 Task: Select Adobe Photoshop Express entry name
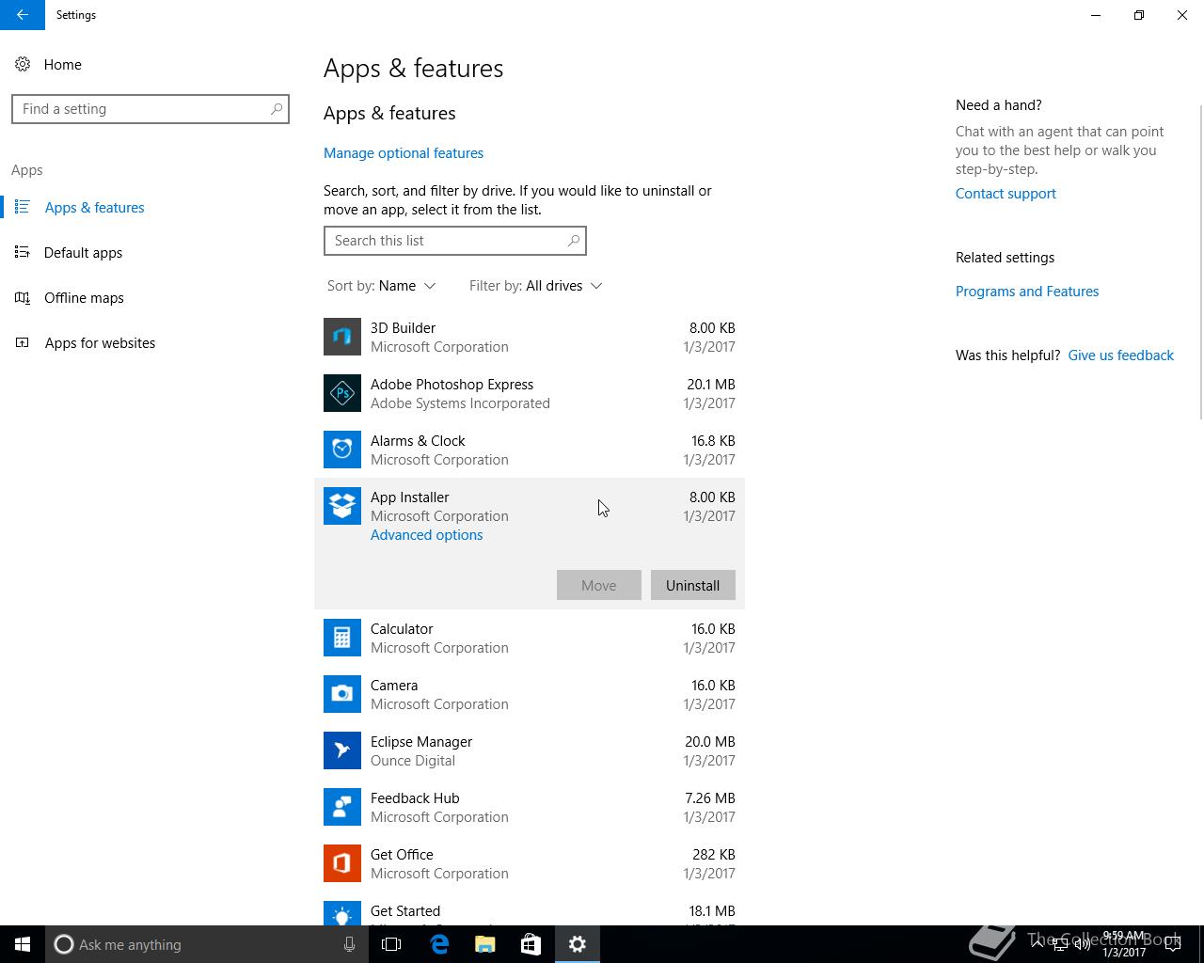(x=451, y=385)
